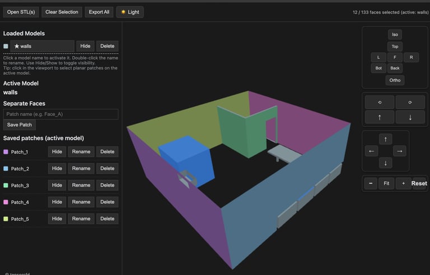
Task: Click faces selected status text
Action: coord(390,12)
